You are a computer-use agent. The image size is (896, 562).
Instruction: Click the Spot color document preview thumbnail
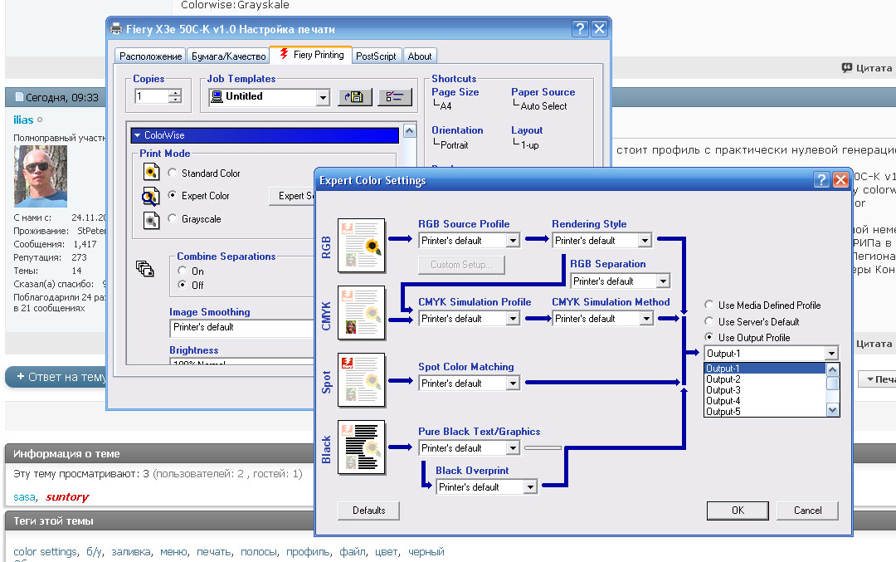[361, 380]
